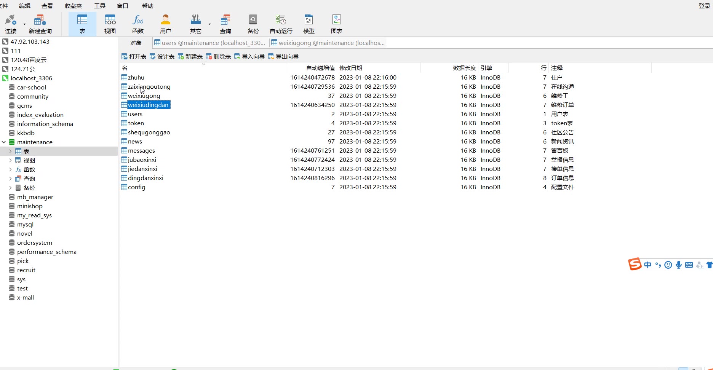Image resolution: width=713 pixels, height=370 pixels.
Task: Click Export Wizard (导出向导) button
Action: pyautogui.click(x=283, y=56)
